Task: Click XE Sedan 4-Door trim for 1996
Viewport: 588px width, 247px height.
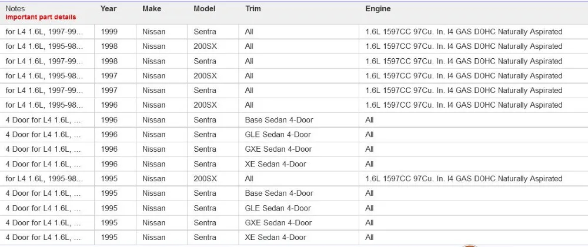Action: click(x=276, y=164)
